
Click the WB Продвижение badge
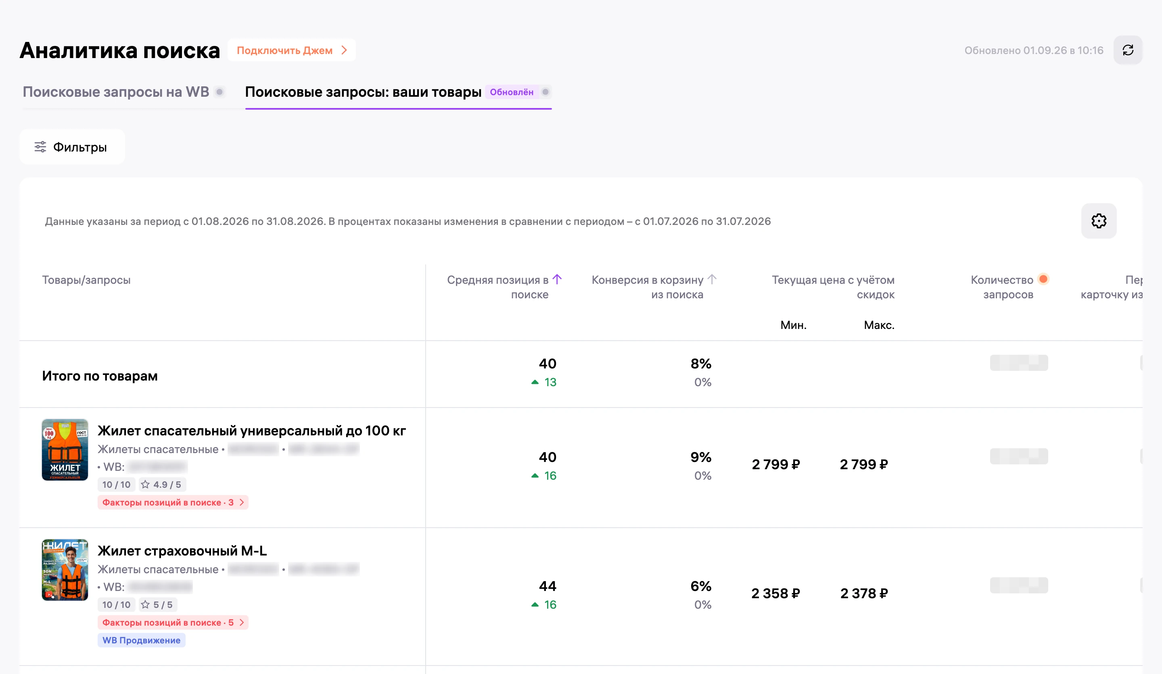(x=142, y=640)
